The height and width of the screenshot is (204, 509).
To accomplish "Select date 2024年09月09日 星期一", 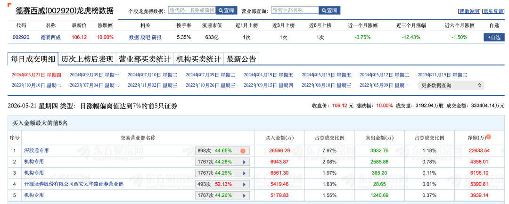I will [94, 75].
